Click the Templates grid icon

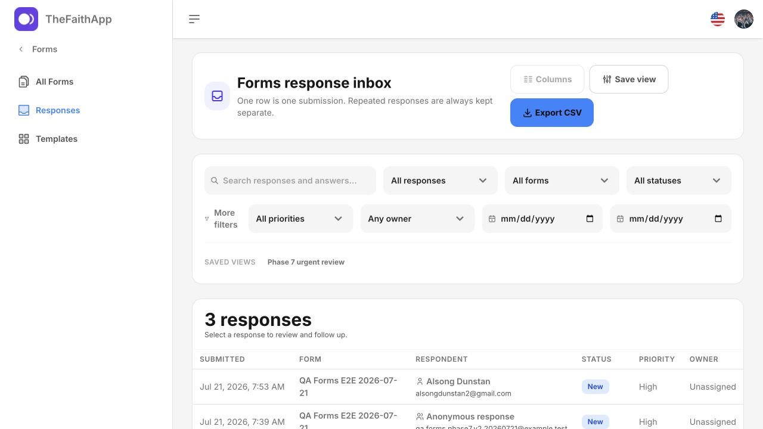coord(24,139)
